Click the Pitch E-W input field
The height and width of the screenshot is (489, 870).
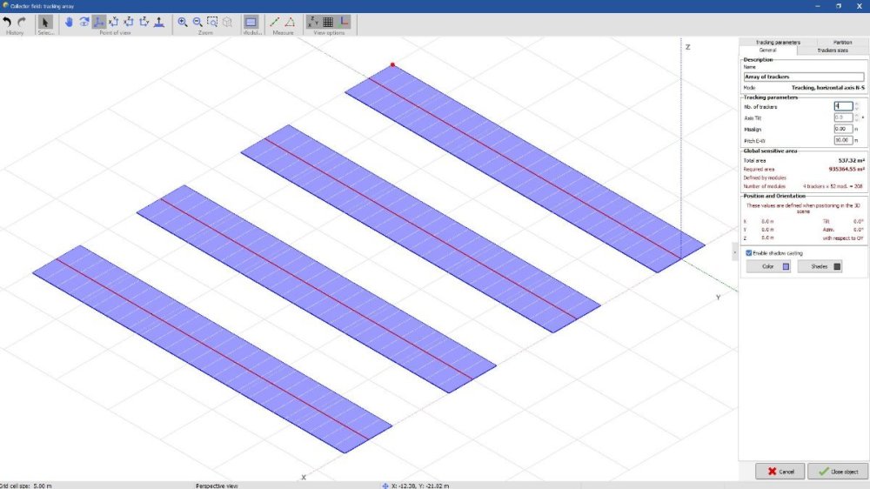pyautogui.click(x=842, y=140)
